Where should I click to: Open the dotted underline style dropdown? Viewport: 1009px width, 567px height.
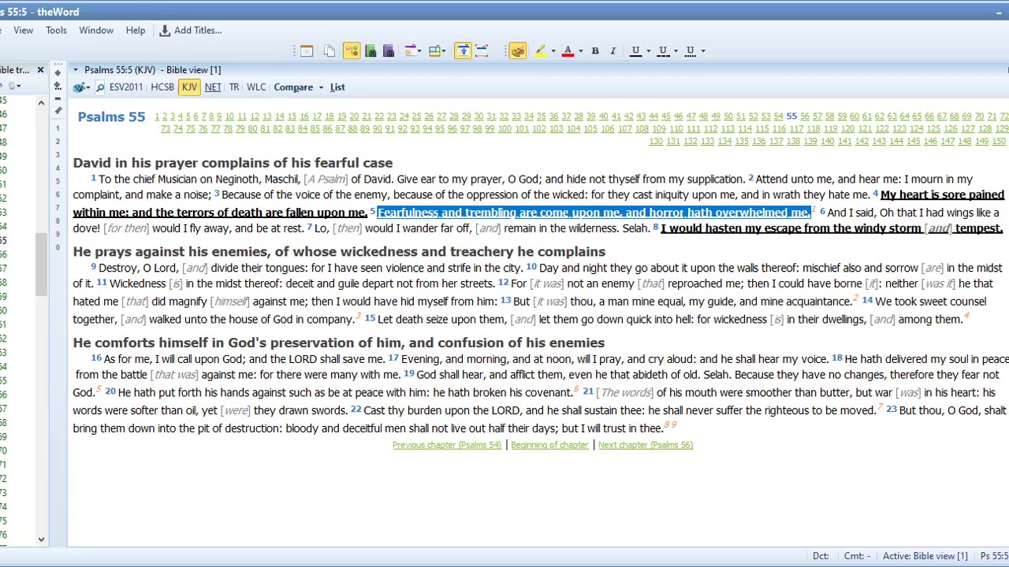pyautogui.click(x=702, y=50)
